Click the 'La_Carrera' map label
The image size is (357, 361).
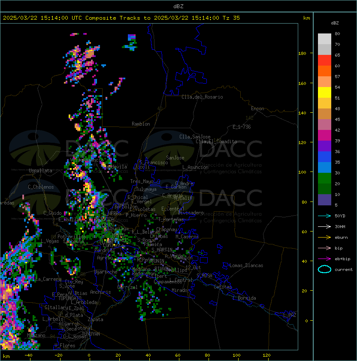click(48, 279)
